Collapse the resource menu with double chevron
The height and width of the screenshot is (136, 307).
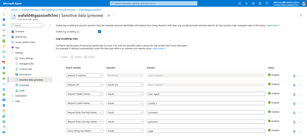click(x=50, y=25)
